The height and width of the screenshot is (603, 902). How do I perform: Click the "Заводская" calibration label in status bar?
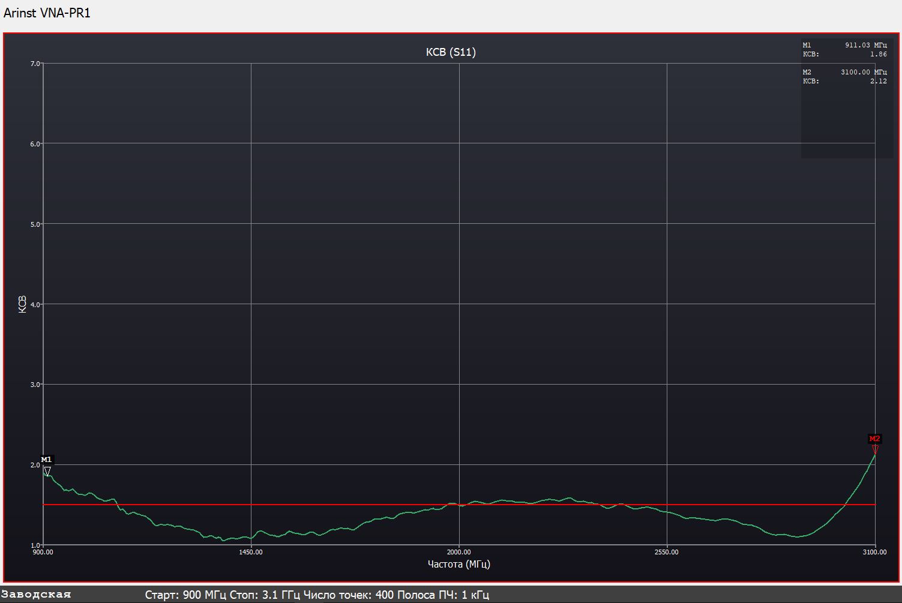click(x=36, y=595)
